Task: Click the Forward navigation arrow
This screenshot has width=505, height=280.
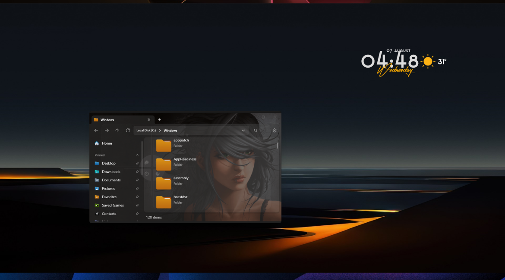Action: click(x=107, y=130)
